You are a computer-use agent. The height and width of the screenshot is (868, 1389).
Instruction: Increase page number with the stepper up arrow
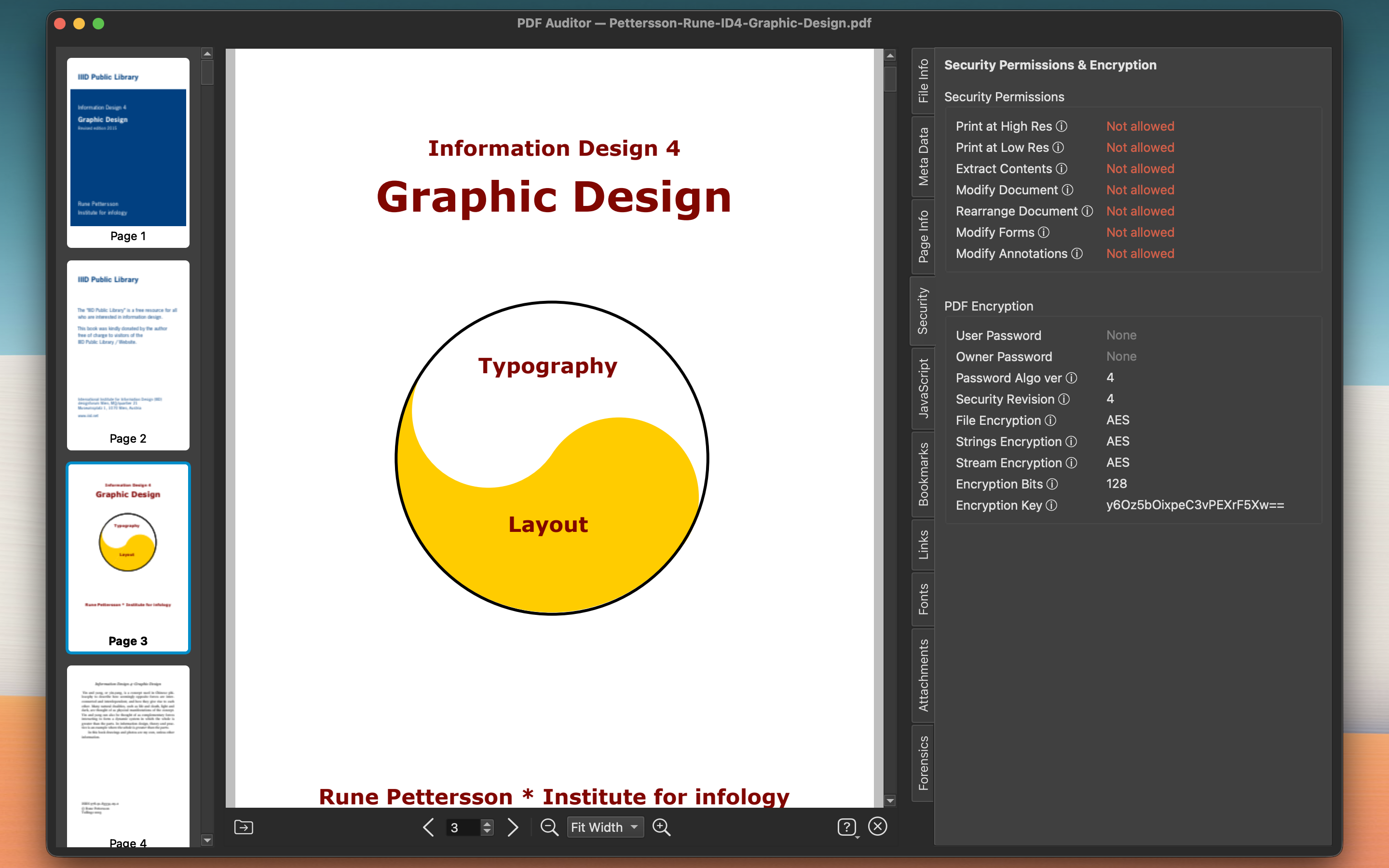pos(487,823)
